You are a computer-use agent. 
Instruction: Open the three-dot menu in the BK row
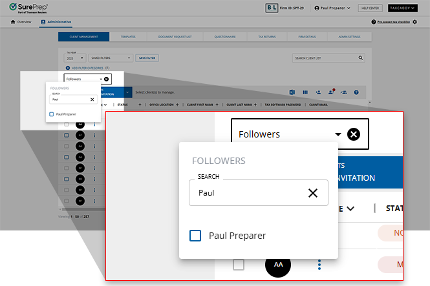click(94, 179)
